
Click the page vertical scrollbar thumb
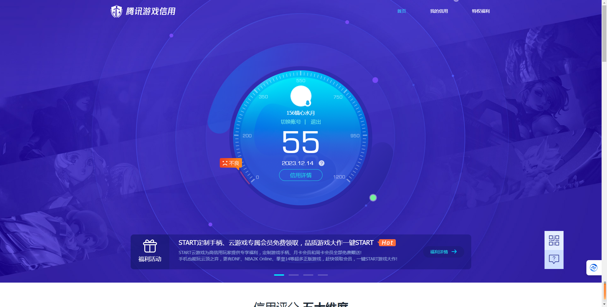(x=604, y=34)
